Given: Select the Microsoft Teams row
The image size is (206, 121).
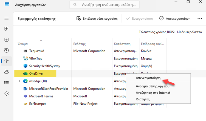Looking at the screenshot, I should coord(41,96).
